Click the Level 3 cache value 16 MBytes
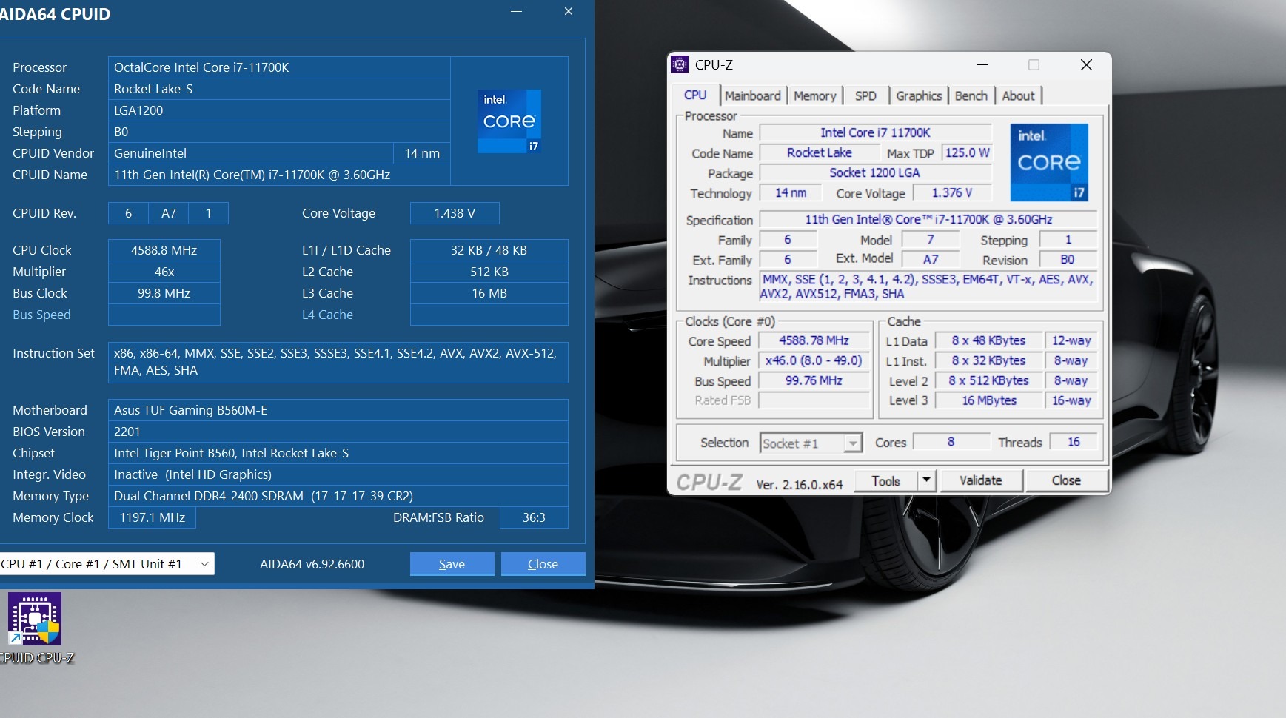The image size is (1286, 718). click(x=988, y=400)
